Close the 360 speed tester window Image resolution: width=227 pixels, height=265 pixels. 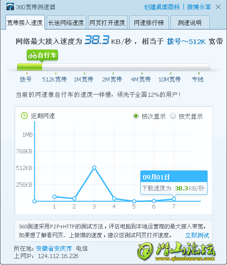(218, 7)
